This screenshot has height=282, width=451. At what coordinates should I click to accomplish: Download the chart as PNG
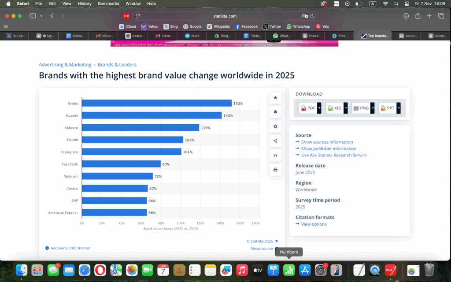(361, 108)
